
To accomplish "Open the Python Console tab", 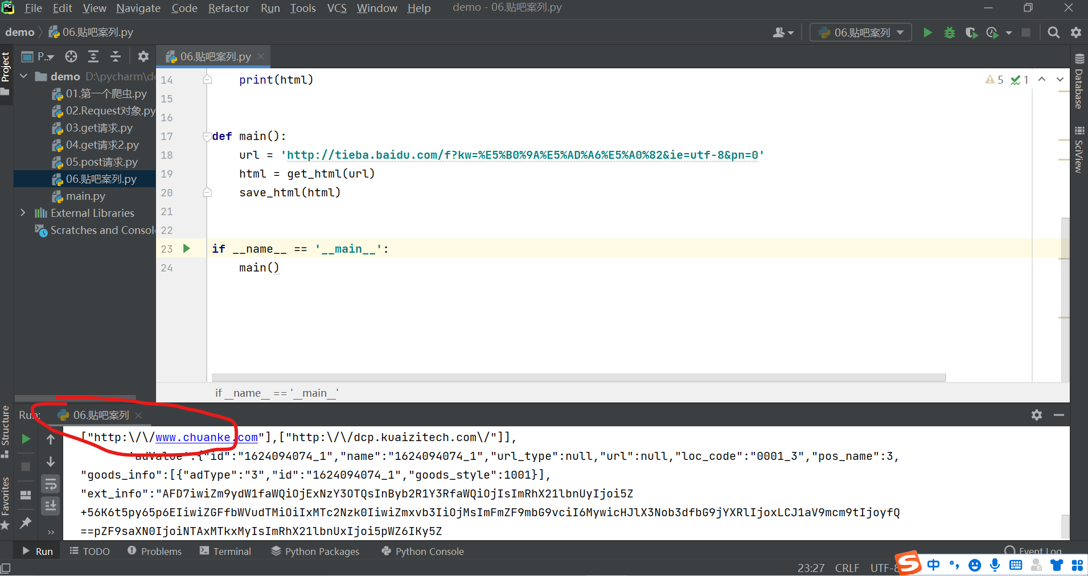I will 422,551.
